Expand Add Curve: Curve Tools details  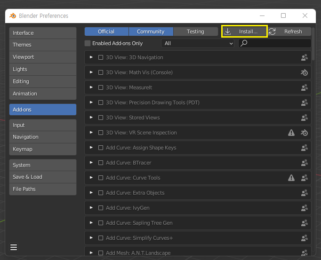pos(91,178)
